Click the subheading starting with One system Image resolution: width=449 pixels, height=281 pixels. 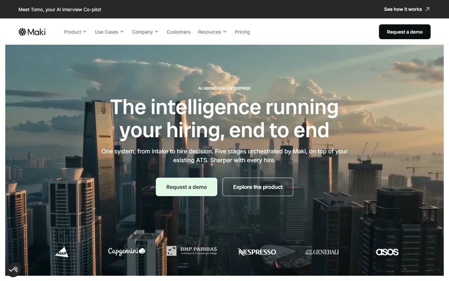click(224, 156)
